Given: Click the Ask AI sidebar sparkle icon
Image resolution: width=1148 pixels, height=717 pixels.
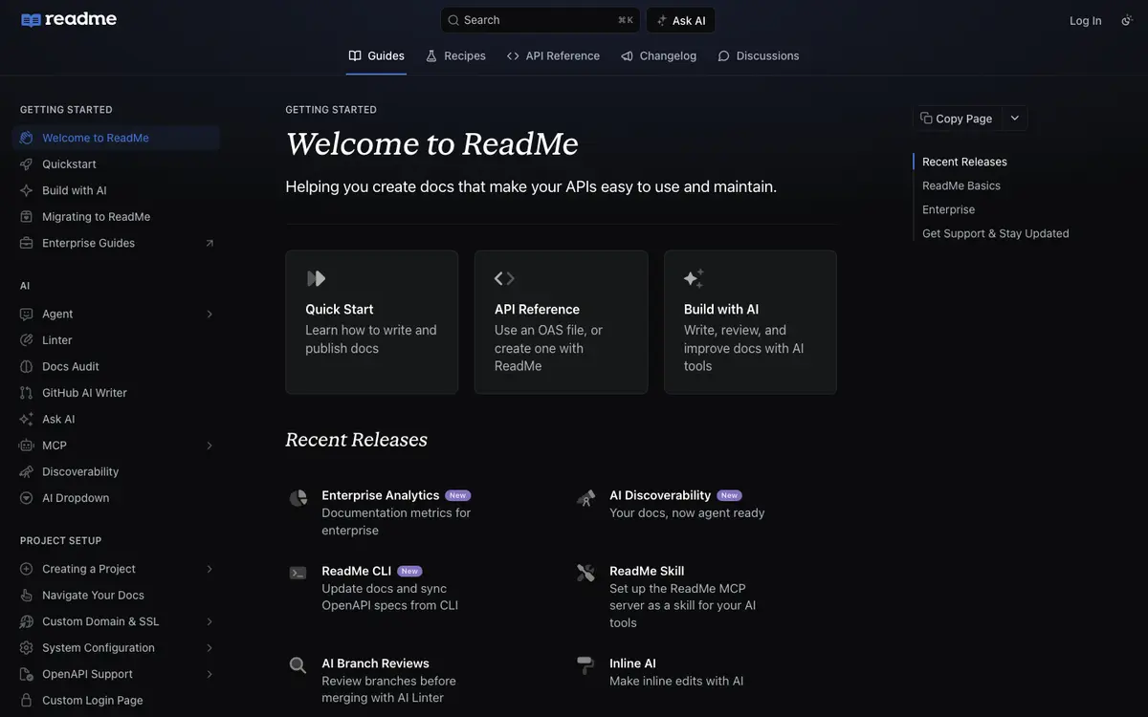Looking at the screenshot, I should 26,419.
